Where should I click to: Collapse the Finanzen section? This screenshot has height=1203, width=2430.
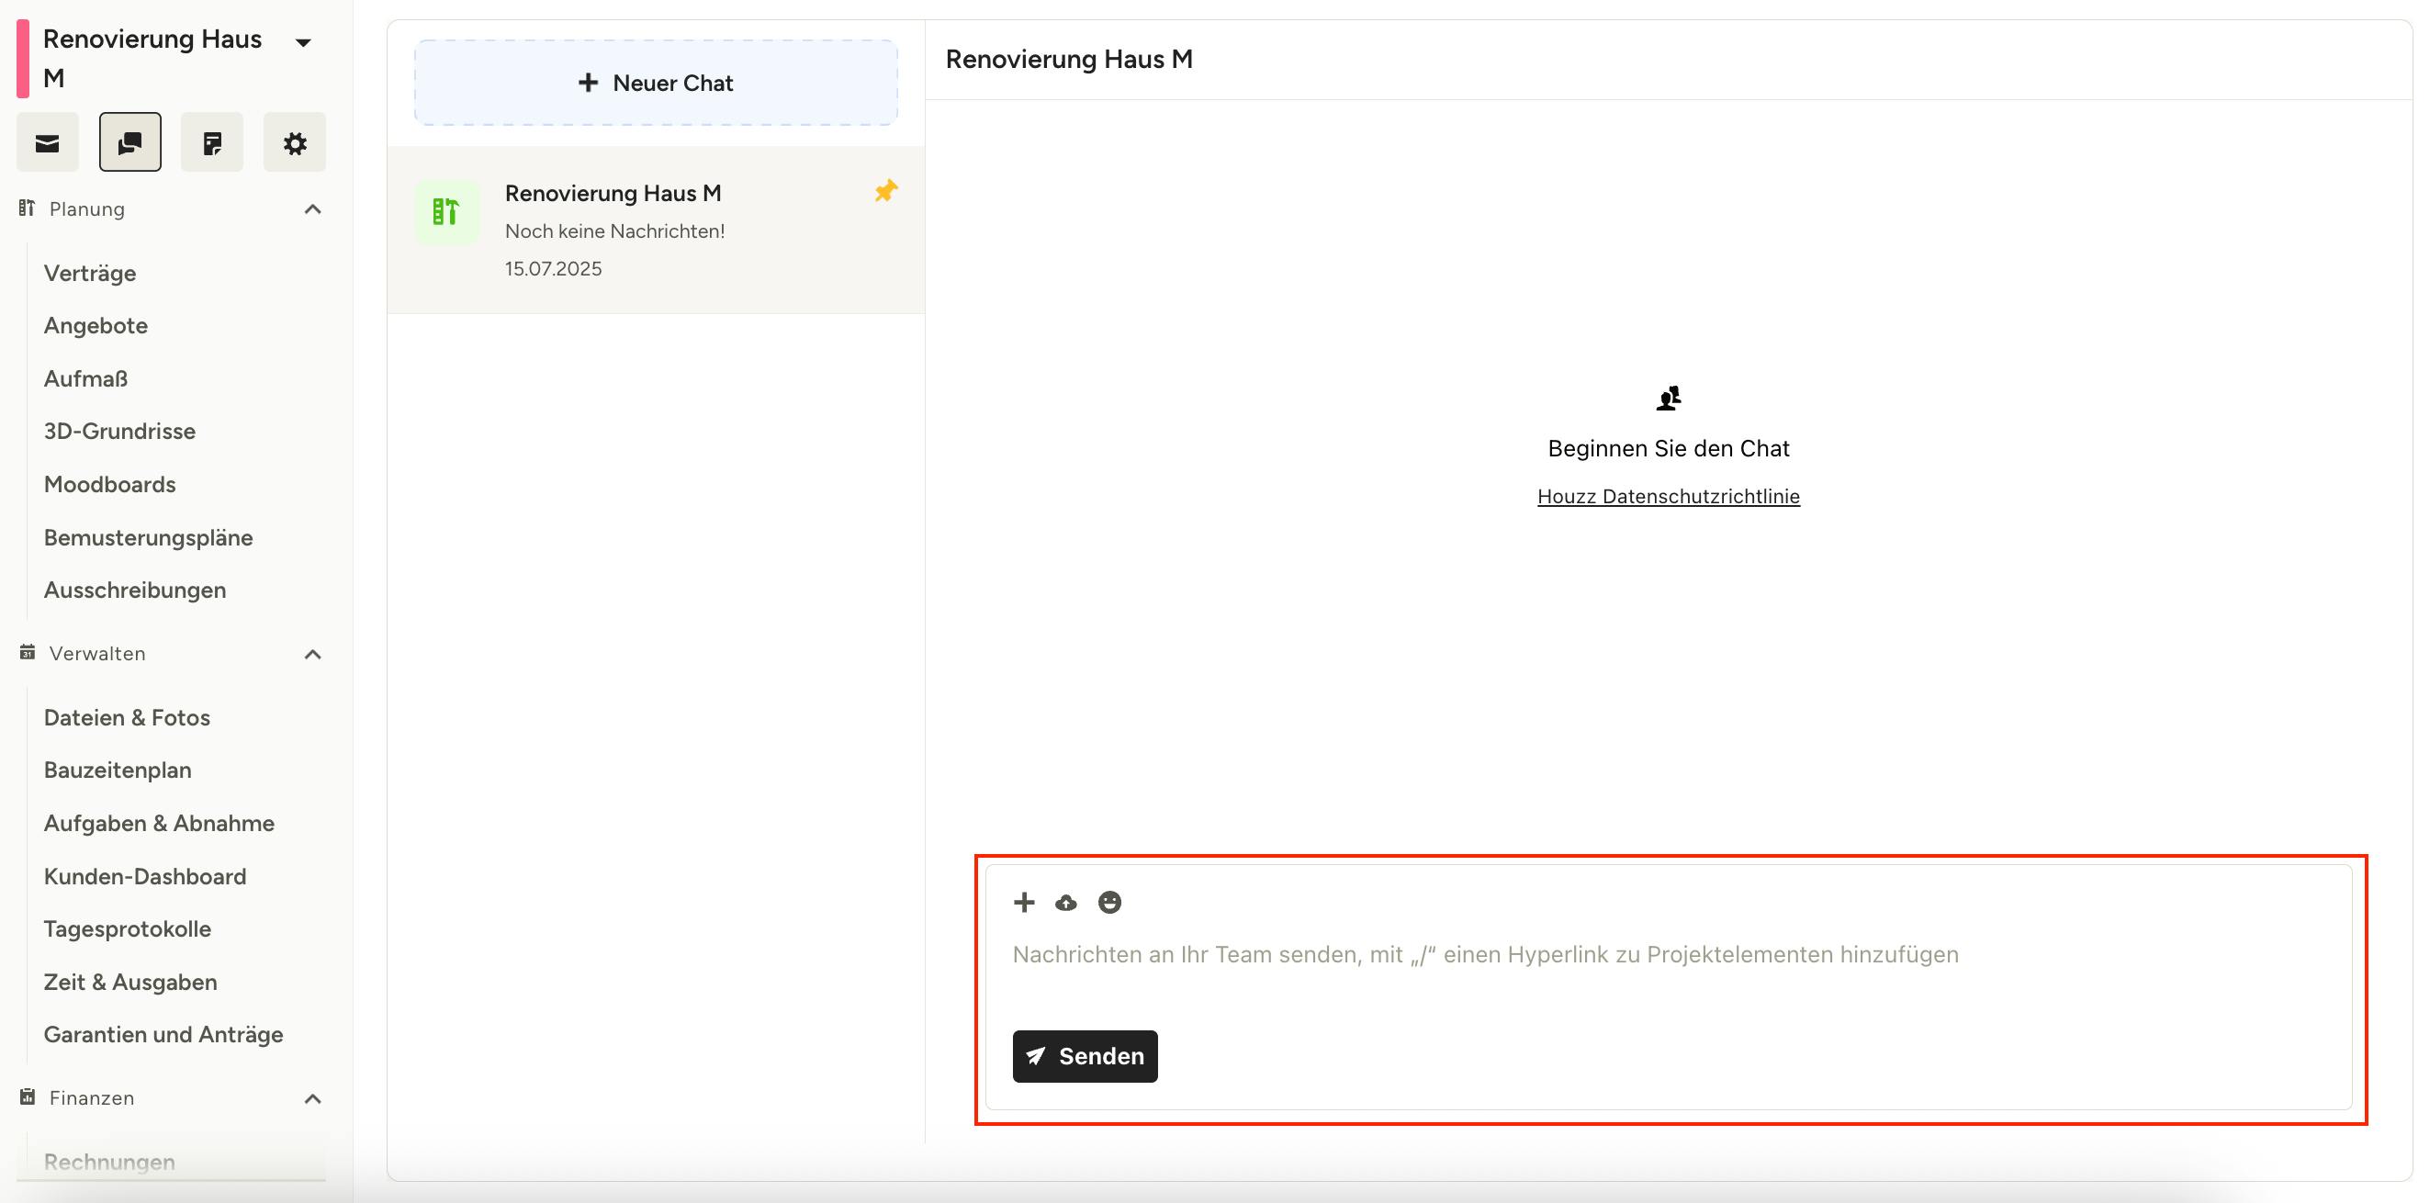(313, 1098)
